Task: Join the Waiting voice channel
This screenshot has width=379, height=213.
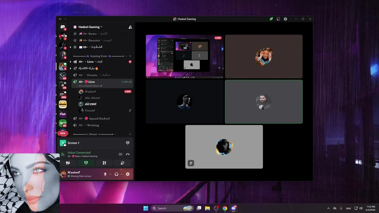Action: click(102, 125)
